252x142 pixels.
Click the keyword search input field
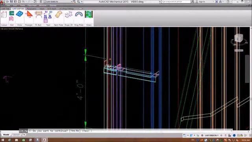click(x=176, y=2)
